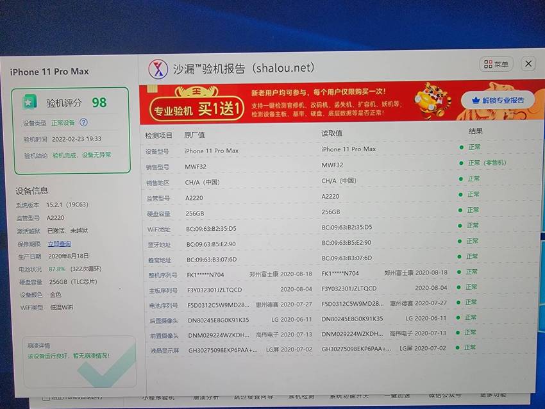Select GH30275098EKP6PAA+... in the 原厂值 column
This screenshot has width=545, height=409.
(x=222, y=350)
